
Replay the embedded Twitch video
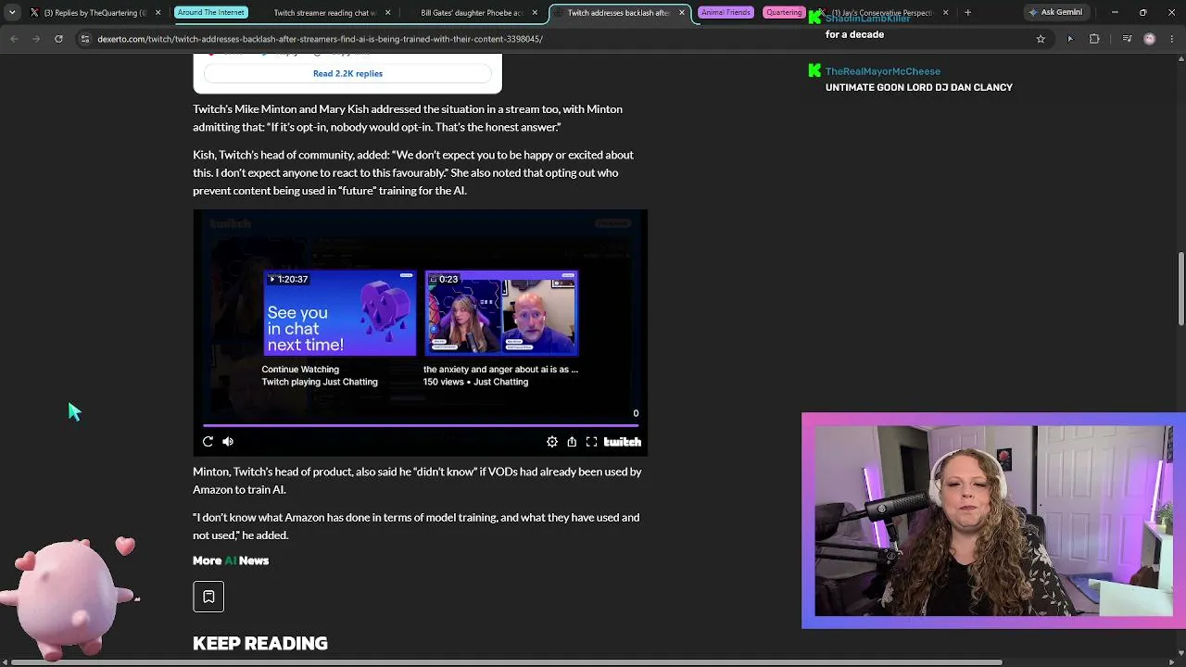[x=208, y=442]
